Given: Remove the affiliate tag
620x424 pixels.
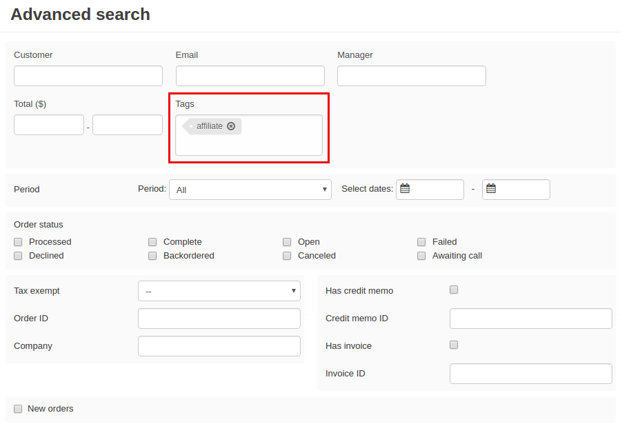Looking at the screenshot, I should point(231,126).
